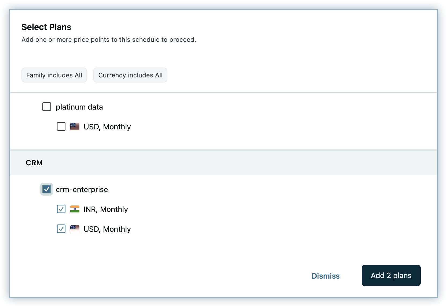Select USD, Monthly label under crm-enterprise
447x307 pixels.
pyautogui.click(x=107, y=229)
